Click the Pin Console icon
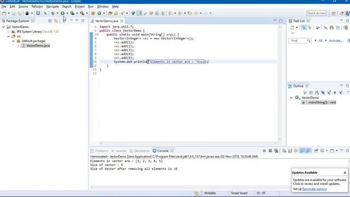The image size is (350, 197). pos(316,151)
